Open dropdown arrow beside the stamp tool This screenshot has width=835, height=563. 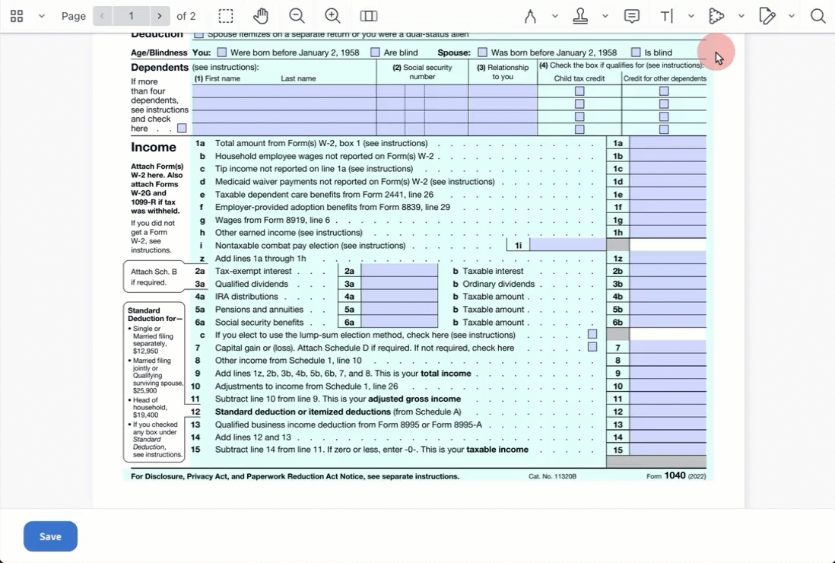[605, 16]
